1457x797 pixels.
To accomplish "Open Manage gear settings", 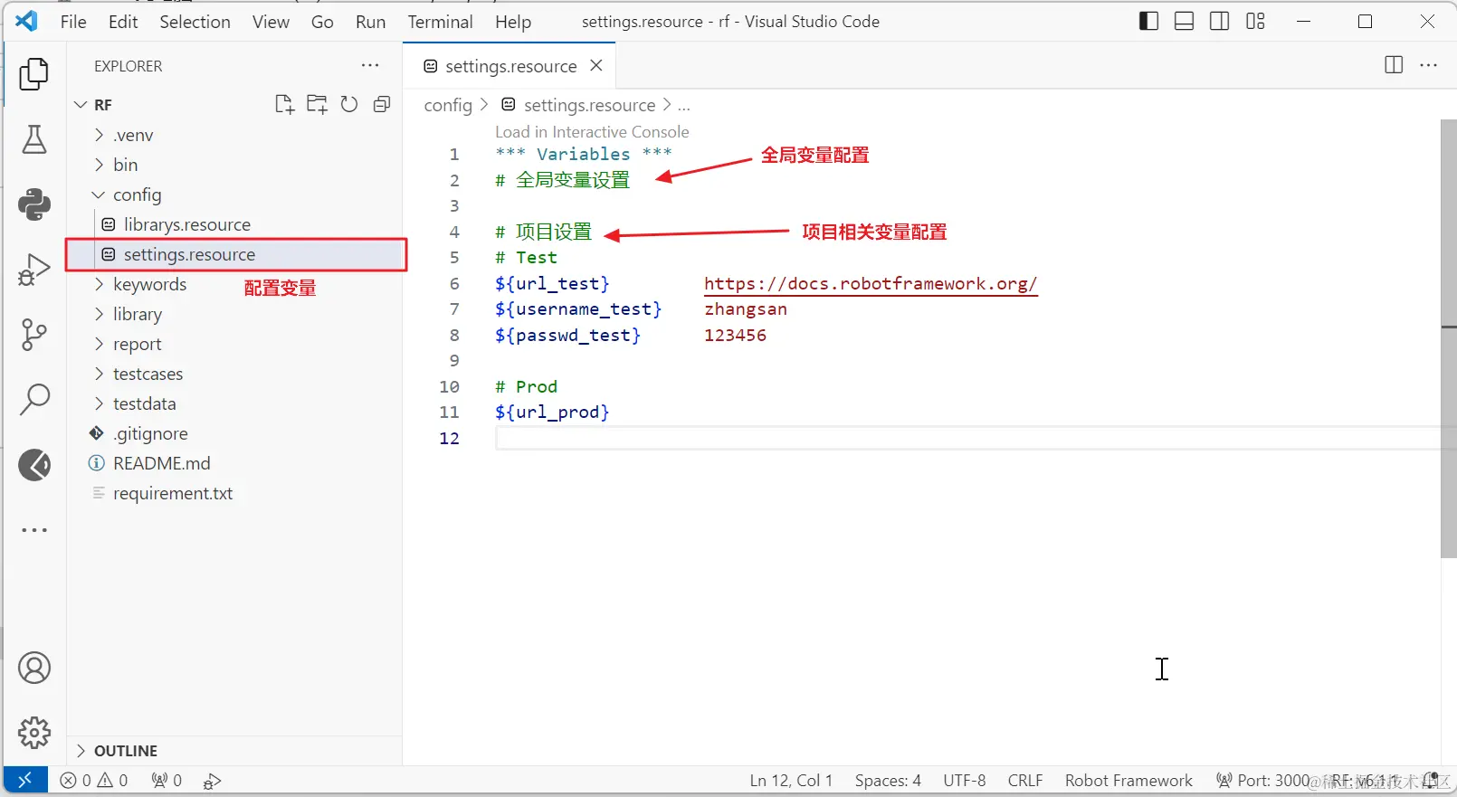I will coord(34,733).
